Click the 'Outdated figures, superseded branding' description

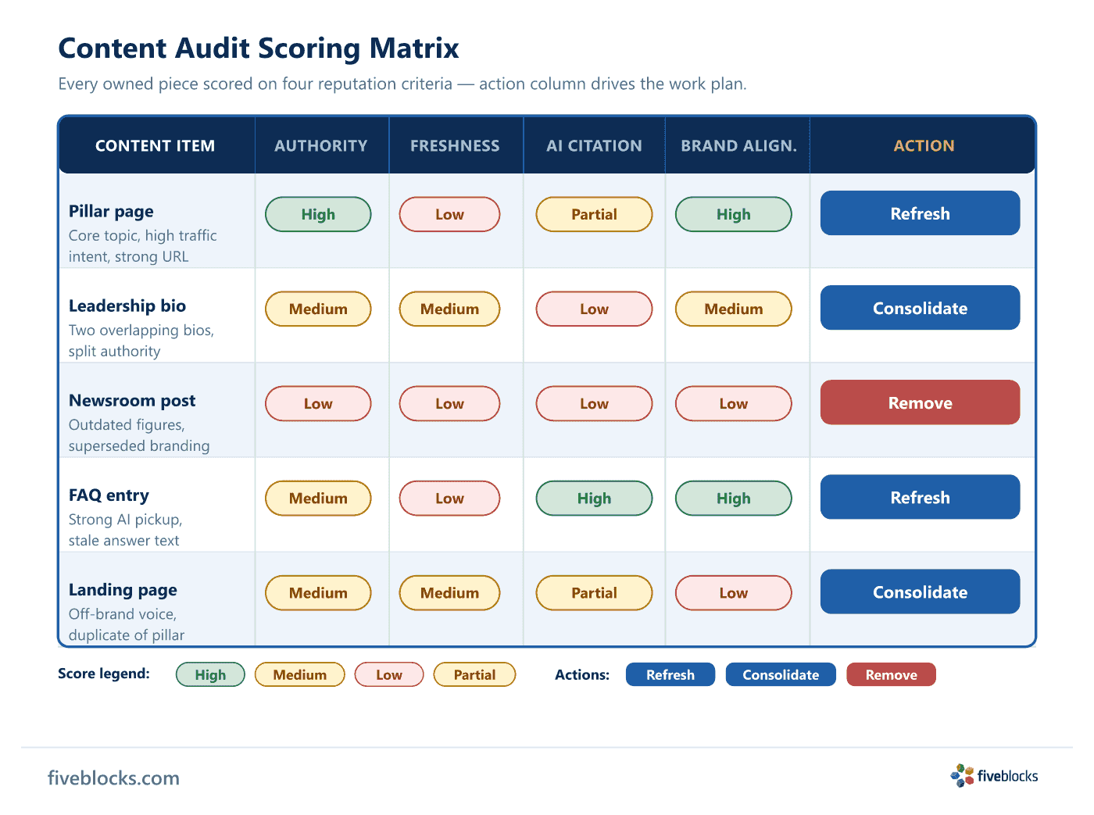click(x=139, y=435)
